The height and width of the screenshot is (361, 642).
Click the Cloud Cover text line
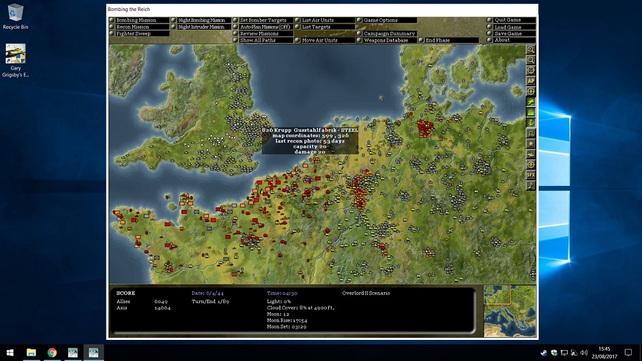pos(300,308)
